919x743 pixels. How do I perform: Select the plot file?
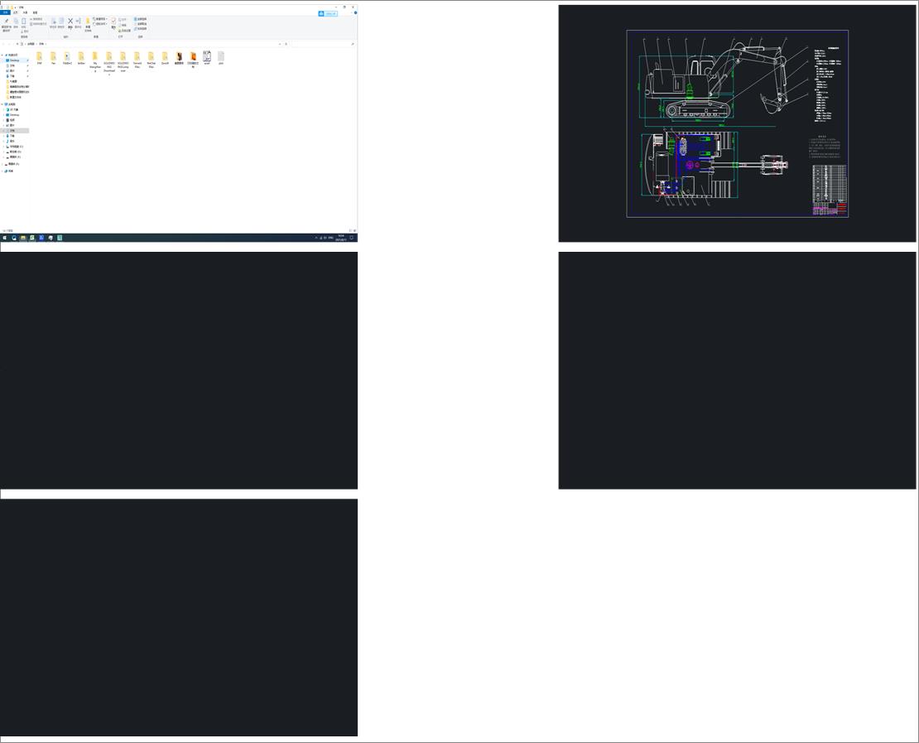[221, 57]
